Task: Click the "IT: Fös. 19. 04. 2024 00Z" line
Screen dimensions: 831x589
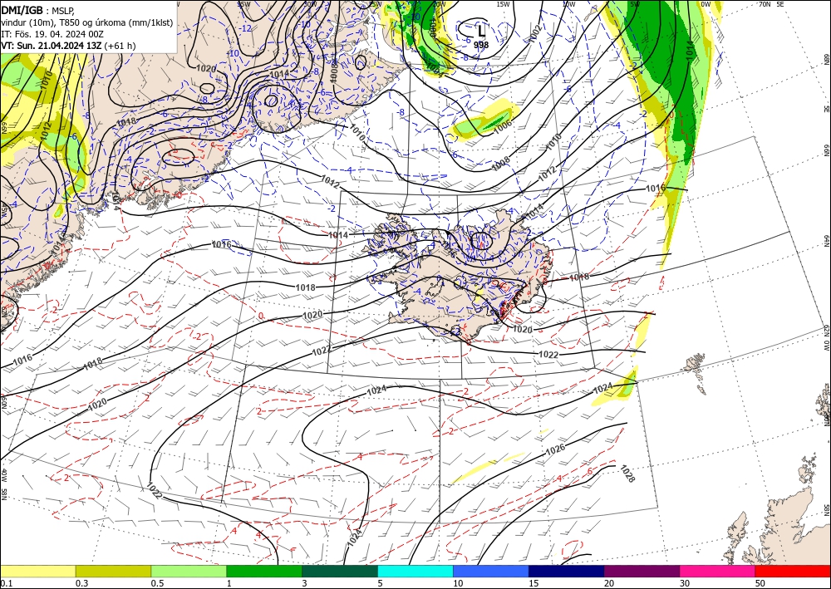Action: [x=52, y=34]
